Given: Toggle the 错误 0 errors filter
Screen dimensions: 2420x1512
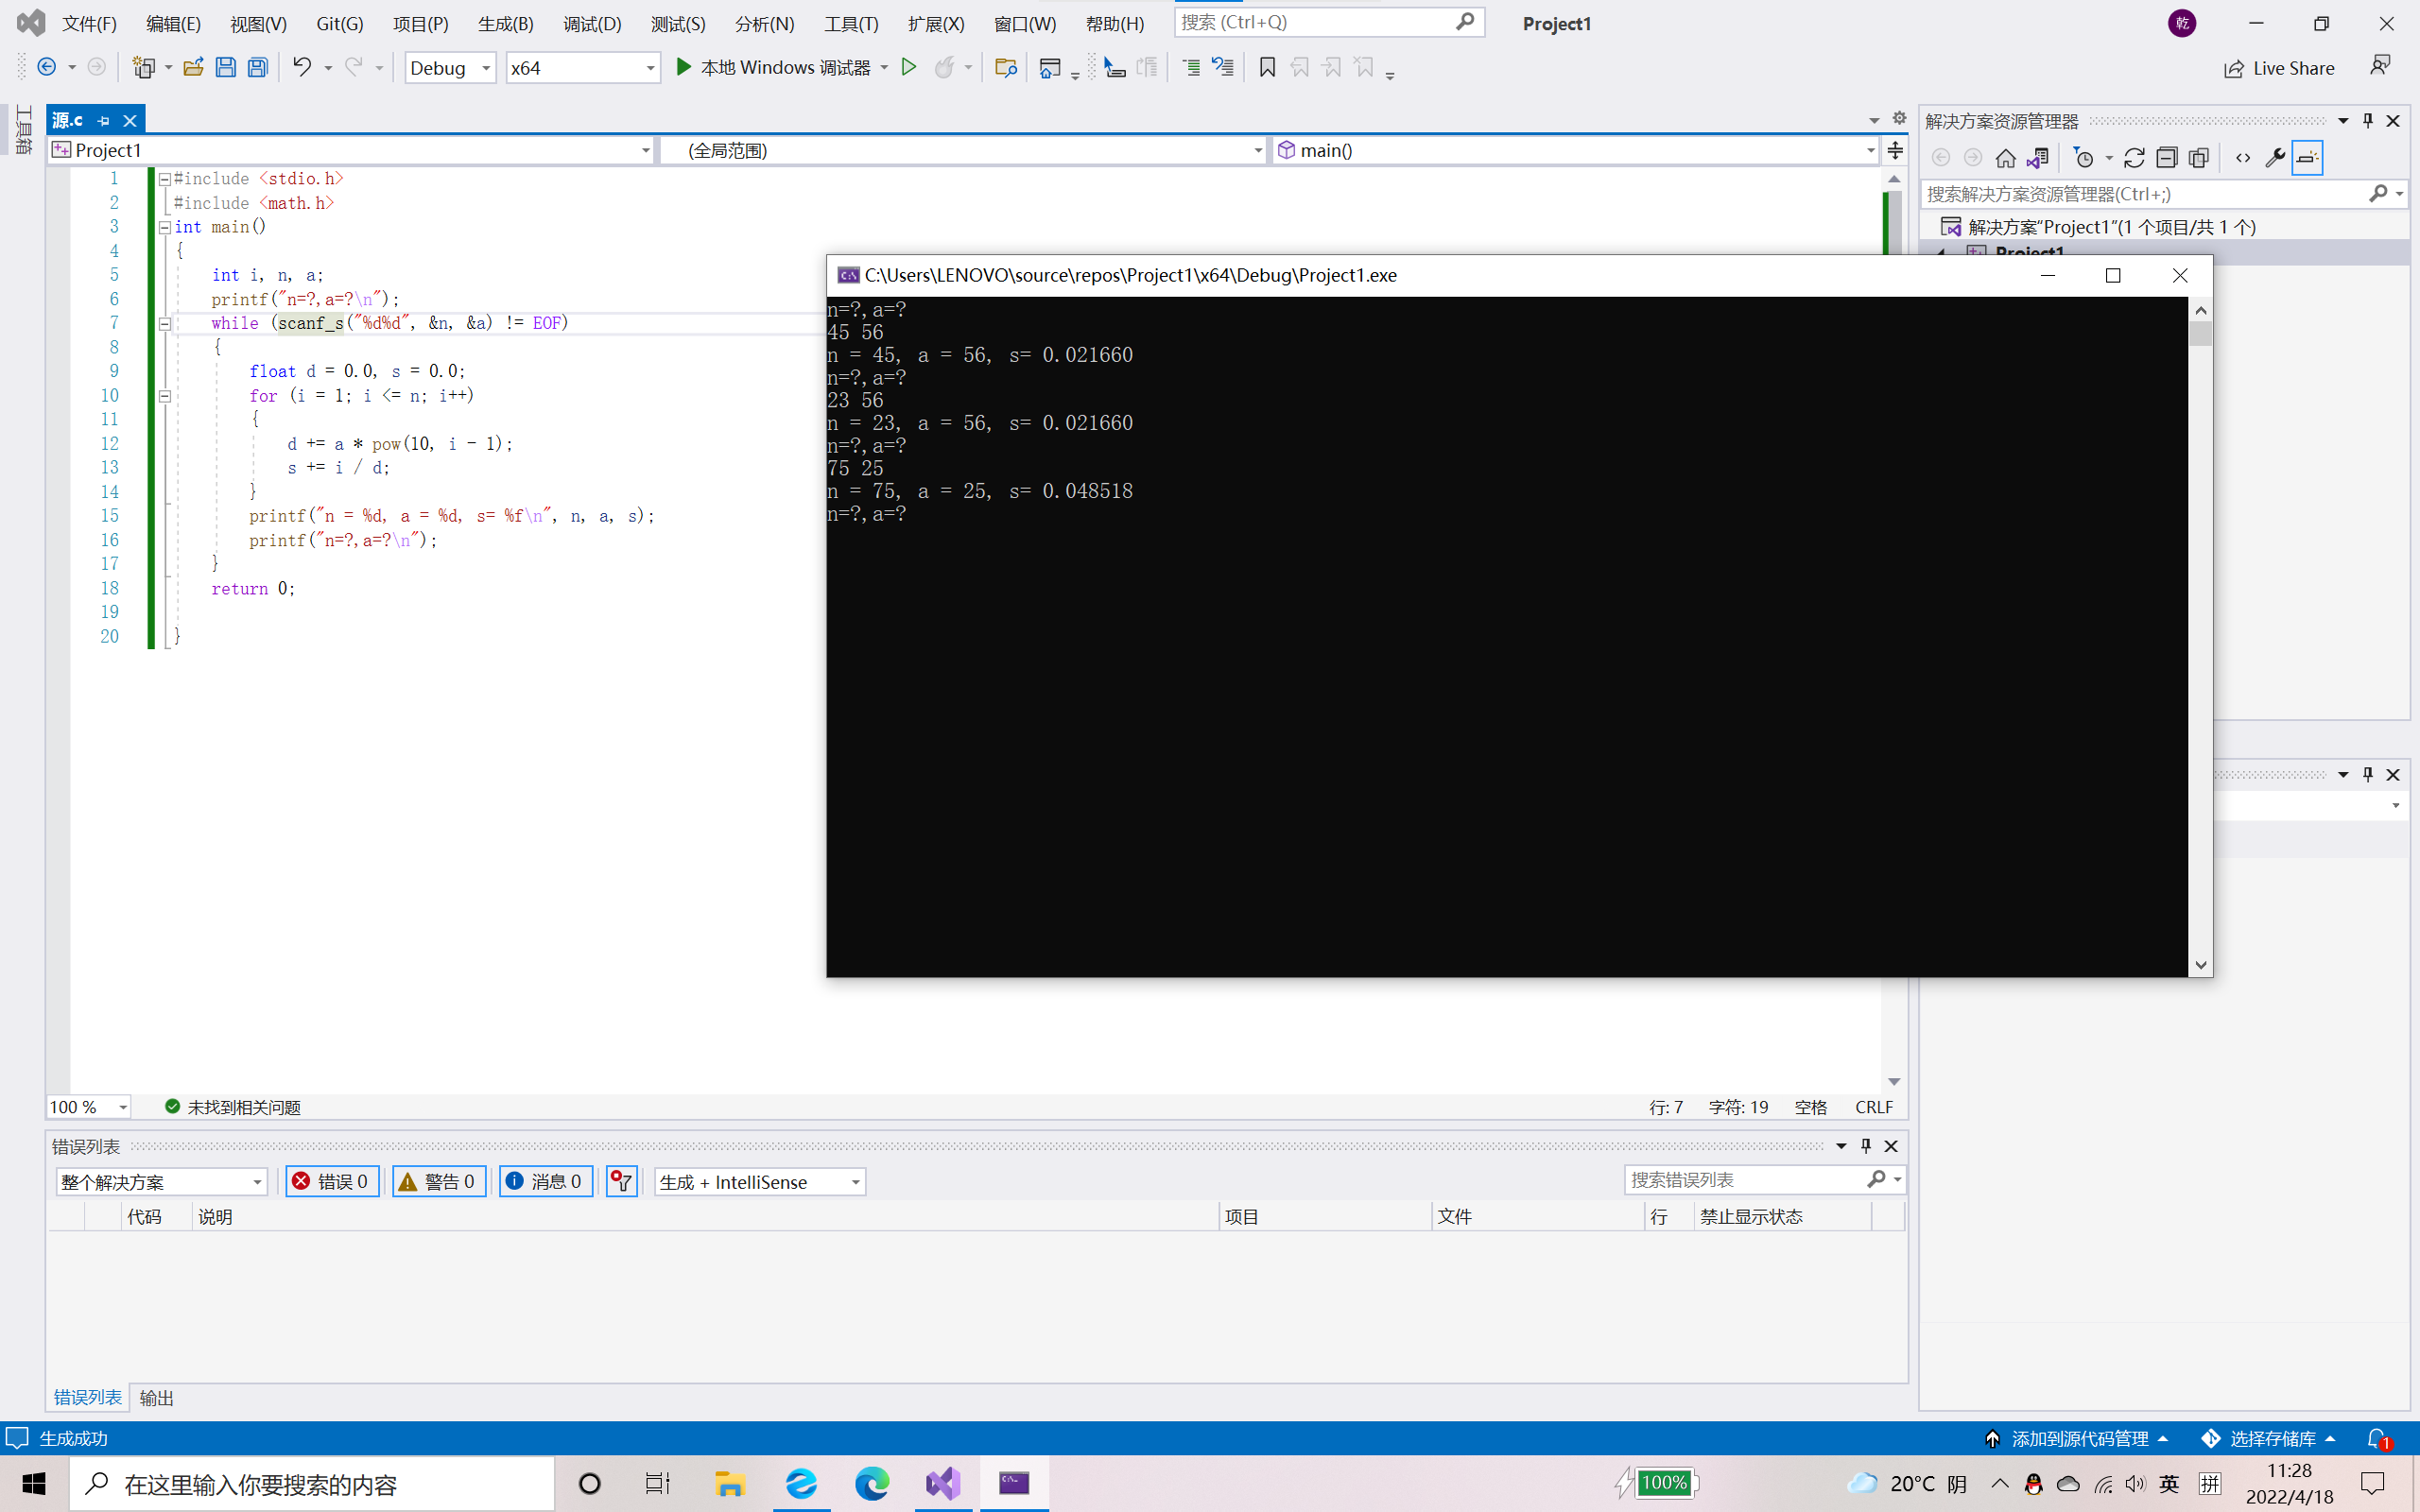Looking at the screenshot, I should click(x=331, y=1181).
